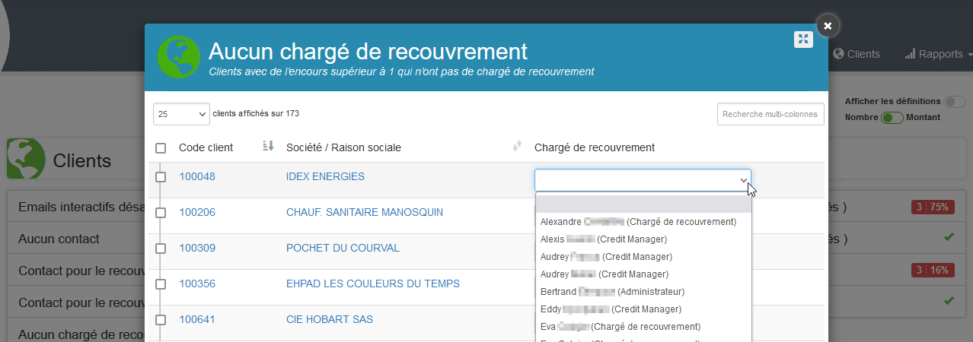
Task: Check the box for client 100356
Action: coord(161,284)
